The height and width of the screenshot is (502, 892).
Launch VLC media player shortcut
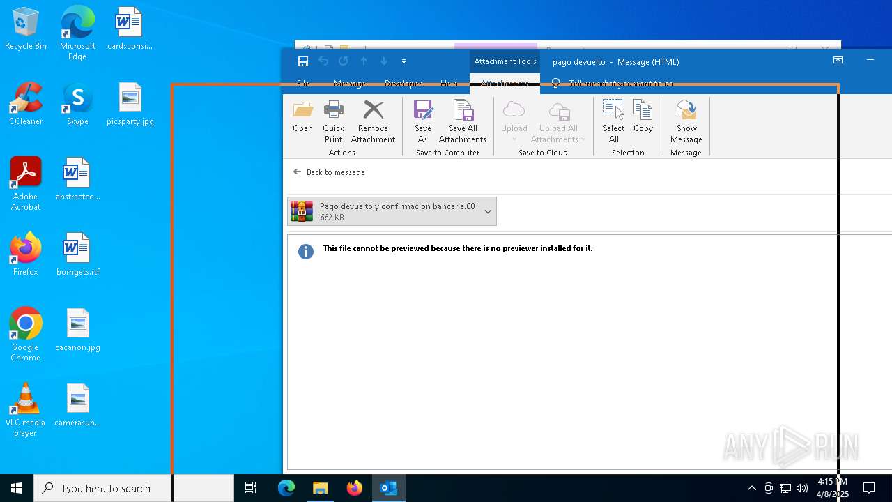click(x=26, y=410)
